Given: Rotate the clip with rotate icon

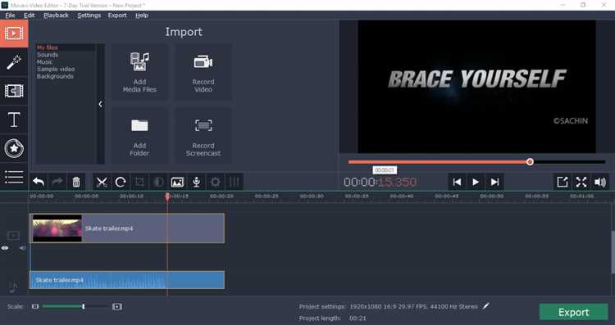Looking at the screenshot, I should [121, 182].
